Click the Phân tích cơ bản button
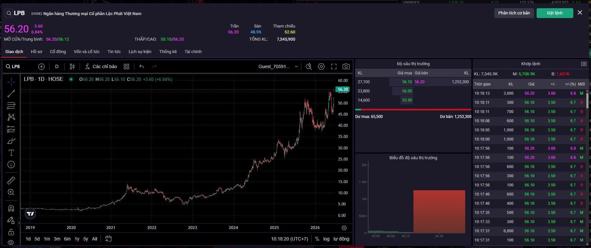591x248 pixels. pos(514,13)
